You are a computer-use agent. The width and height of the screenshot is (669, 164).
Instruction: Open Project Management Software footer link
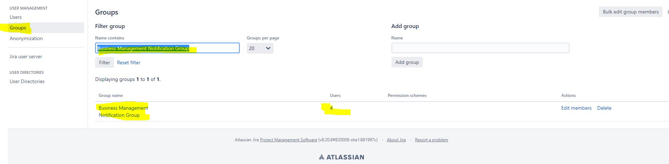click(x=289, y=140)
